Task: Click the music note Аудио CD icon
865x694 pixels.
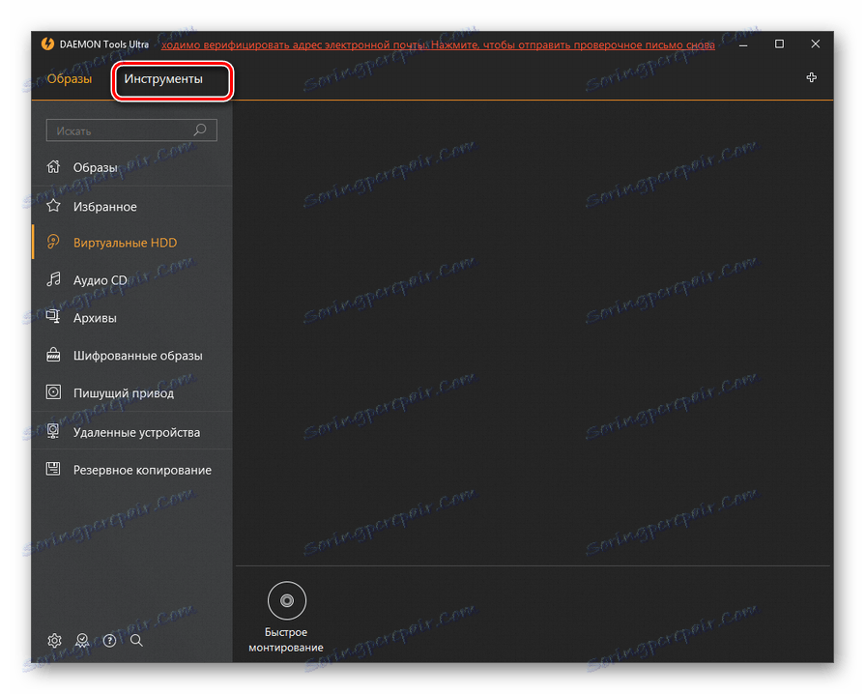Action: [53, 279]
